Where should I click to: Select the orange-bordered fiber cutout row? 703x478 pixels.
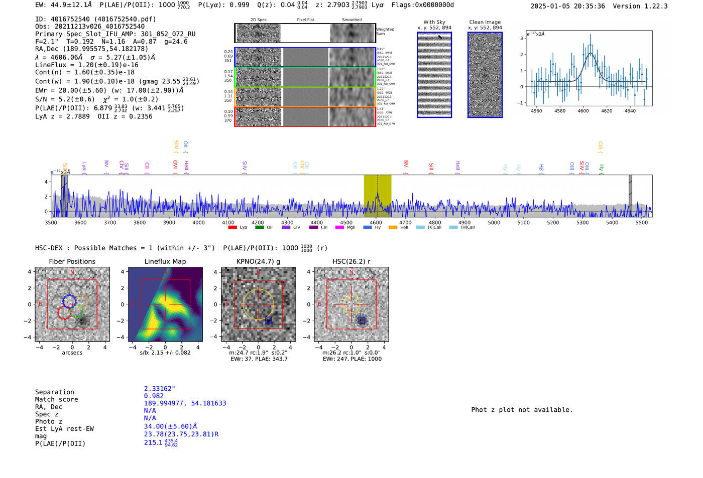click(x=305, y=97)
